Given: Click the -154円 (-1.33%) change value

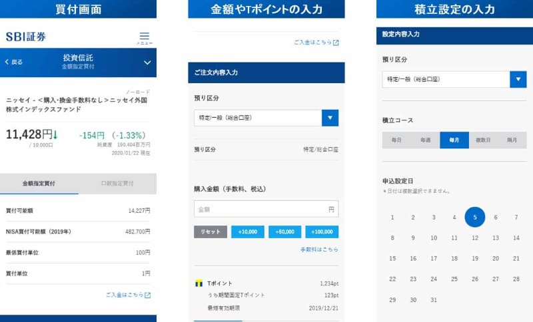Looking at the screenshot, I should (x=113, y=135).
